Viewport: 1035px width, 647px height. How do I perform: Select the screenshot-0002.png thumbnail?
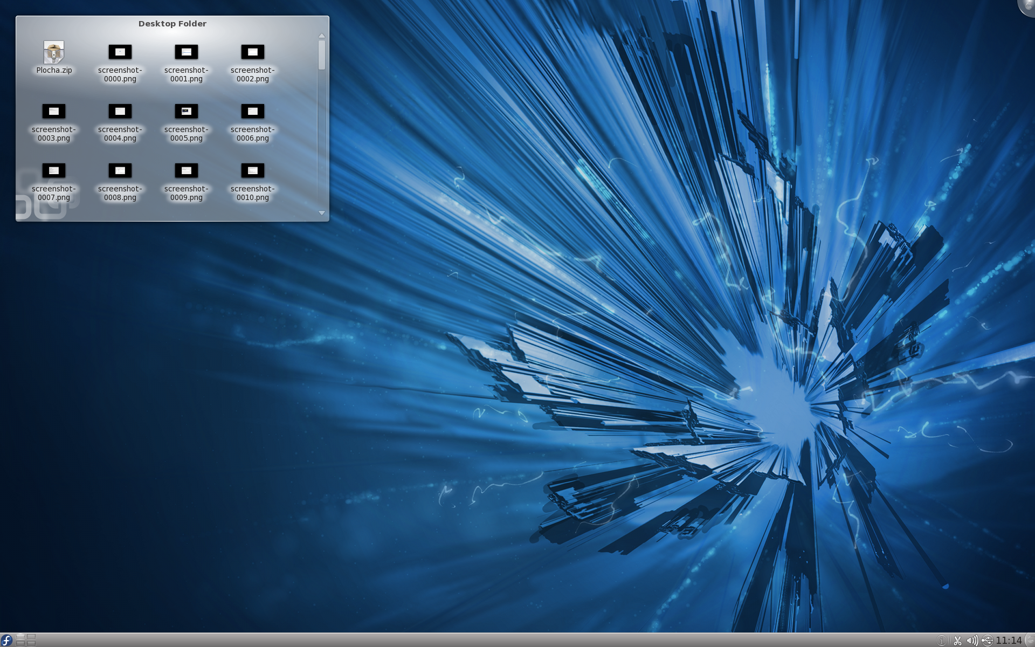pyautogui.click(x=253, y=52)
